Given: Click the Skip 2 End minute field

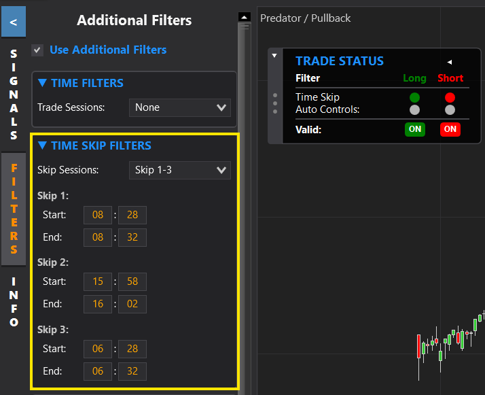Looking at the screenshot, I should [132, 304].
